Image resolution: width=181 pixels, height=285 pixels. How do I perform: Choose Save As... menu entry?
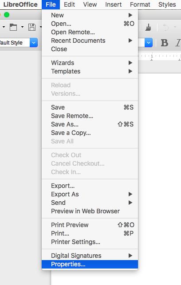[90, 124]
